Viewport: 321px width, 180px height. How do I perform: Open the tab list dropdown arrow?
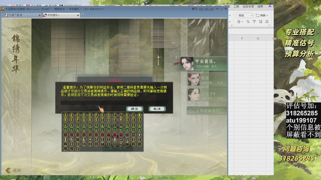[x=3, y=15]
